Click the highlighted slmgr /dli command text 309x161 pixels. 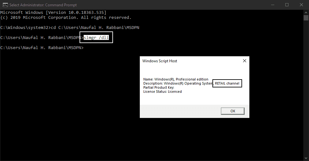(x=96, y=37)
